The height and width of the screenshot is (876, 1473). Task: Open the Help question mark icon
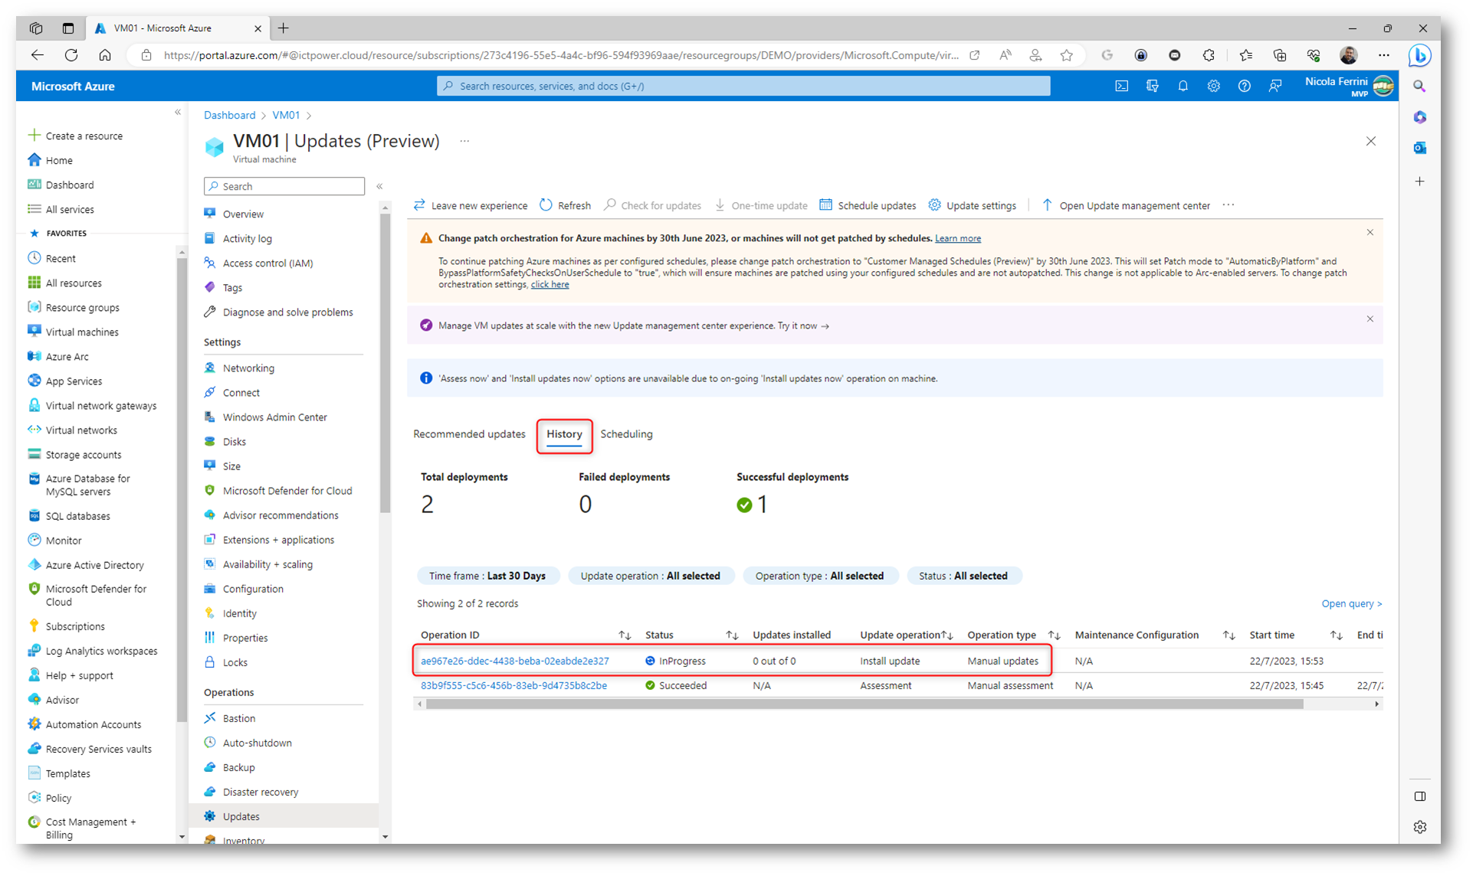1244,87
